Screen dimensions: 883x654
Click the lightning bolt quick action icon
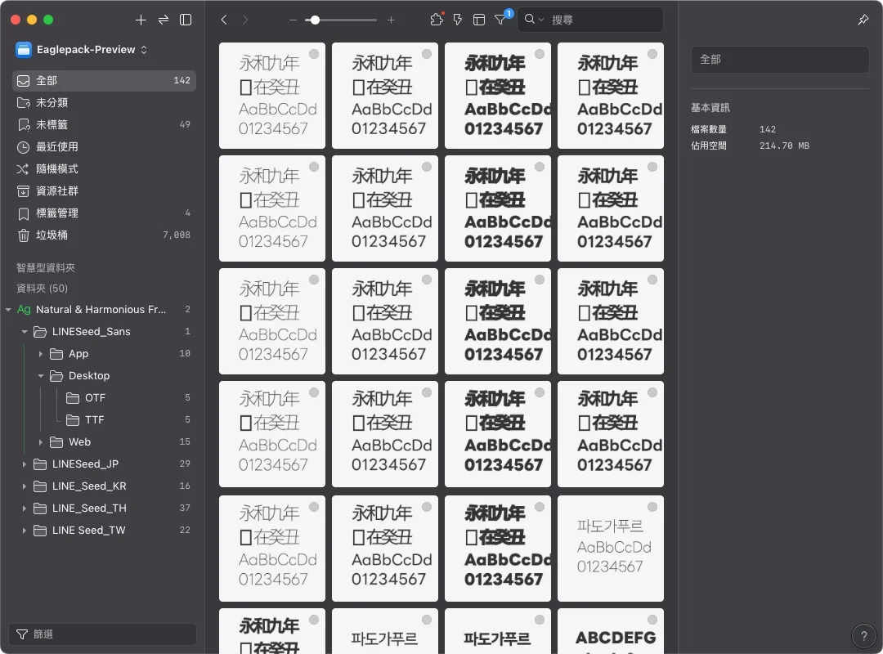(458, 20)
